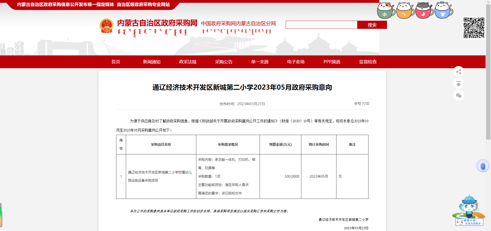The height and width of the screenshot is (231, 491).
Task: Click the WeChat icon on right sidebar
Action: pyautogui.click(x=458, y=95)
